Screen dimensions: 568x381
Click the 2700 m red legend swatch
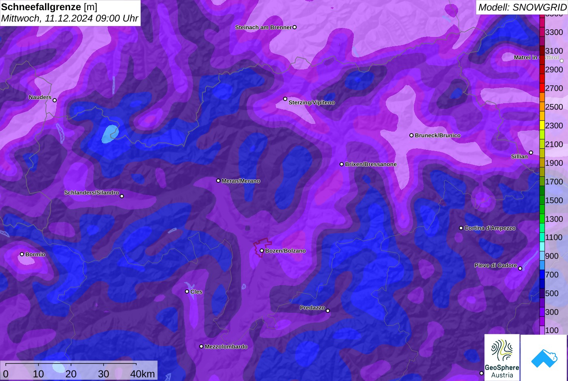pyautogui.click(x=542, y=88)
